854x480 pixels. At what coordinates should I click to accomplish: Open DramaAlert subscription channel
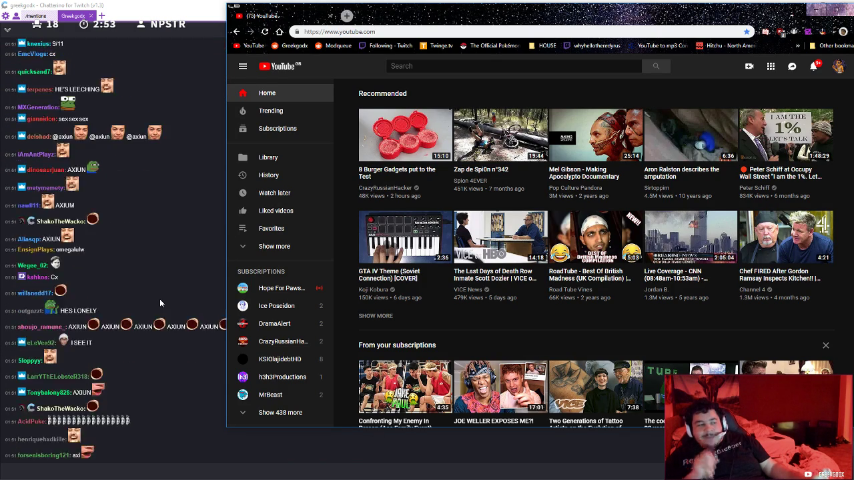tap(280, 323)
